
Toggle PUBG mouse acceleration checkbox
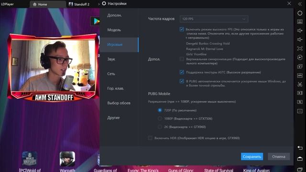pos(182,81)
